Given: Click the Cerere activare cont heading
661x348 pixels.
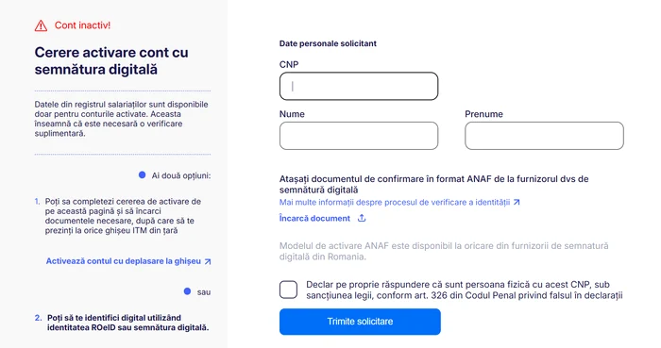Looking at the screenshot, I should (x=111, y=60).
